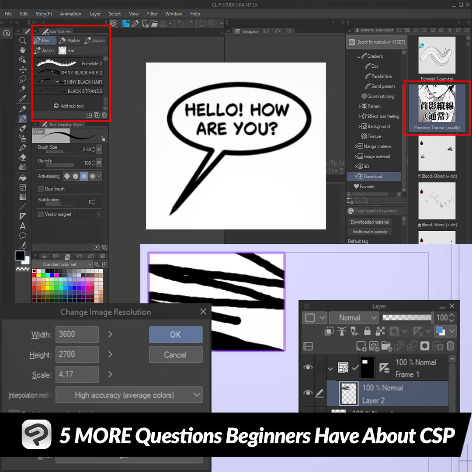Screen dimensions: 472x472
Task: Open the layer blending mode Normal dropdown
Action: pos(354,318)
